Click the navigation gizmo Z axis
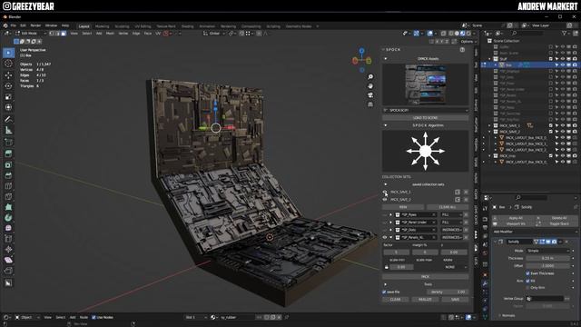 [361, 51]
